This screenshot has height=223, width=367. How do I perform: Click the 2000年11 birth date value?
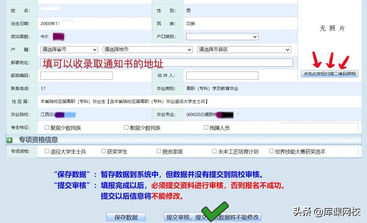[50, 24]
